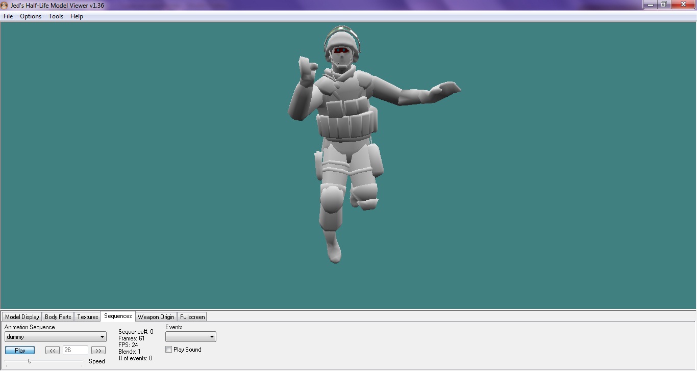Viewport: 697px width, 371px height.
Task: Click the Model Viewer title bar icon
Action: [5, 5]
